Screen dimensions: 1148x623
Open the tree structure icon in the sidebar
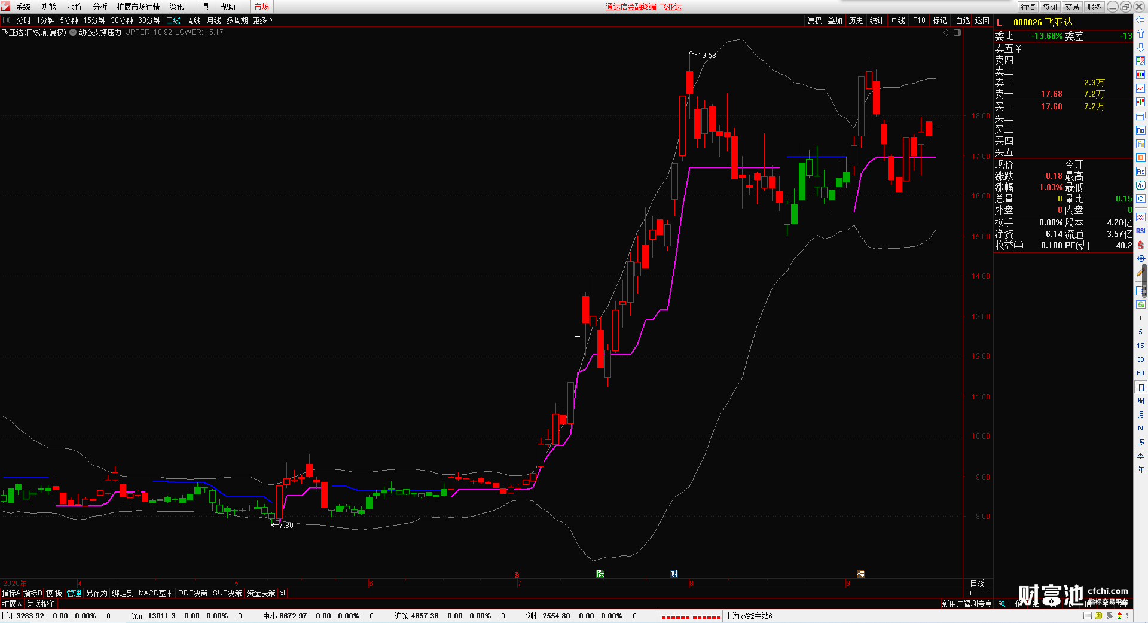[x=1141, y=144]
